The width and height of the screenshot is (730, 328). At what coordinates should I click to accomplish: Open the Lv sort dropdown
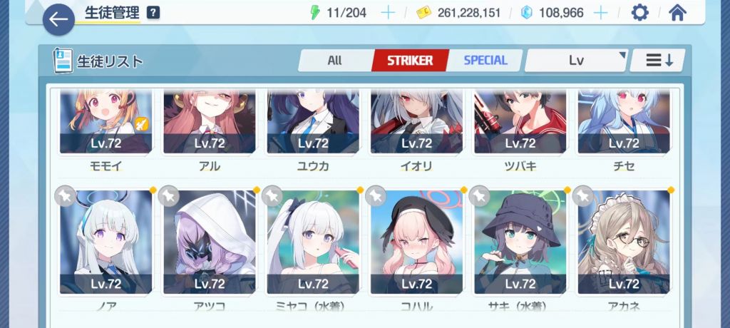[576, 61]
